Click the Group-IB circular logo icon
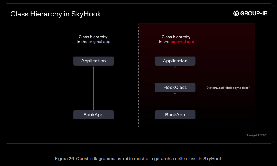Viewport: 277px width, 166px height. 236,13
